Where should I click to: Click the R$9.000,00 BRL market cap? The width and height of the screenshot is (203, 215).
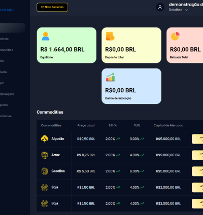pos(168,155)
